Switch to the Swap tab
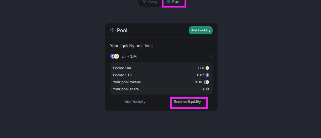The width and height of the screenshot is (321, 138). [153, 2]
